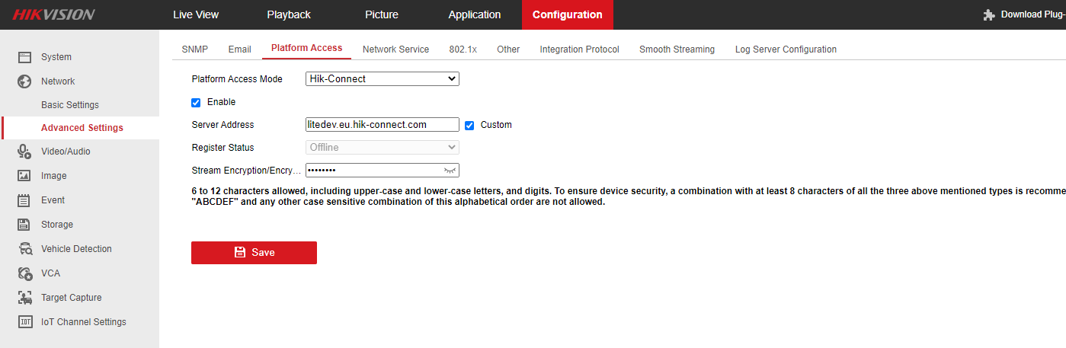Click the System monitor icon in sidebar

(x=24, y=57)
